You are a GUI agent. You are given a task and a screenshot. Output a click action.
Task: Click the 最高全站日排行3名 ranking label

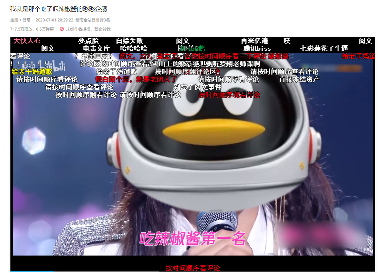tap(93, 20)
